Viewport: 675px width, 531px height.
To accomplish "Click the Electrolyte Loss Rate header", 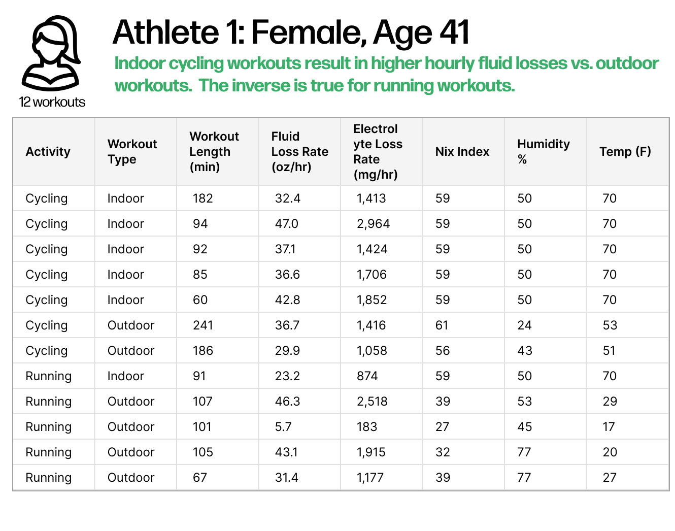I will click(x=378, y=152).
